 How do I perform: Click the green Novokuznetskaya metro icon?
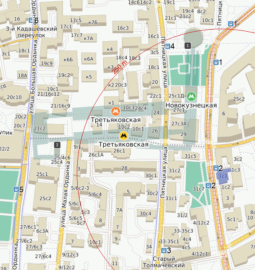pos(192,96)
